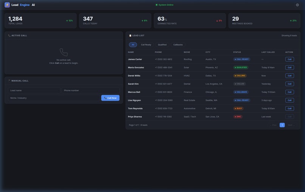Click the Total Leads 1,284 card
The height and width of the screenshot is (192, 305).
(40, 21)
